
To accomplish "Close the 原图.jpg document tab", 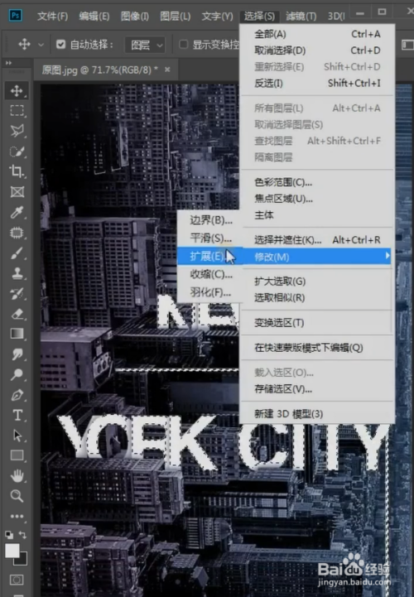I will [x=167, y=70].
